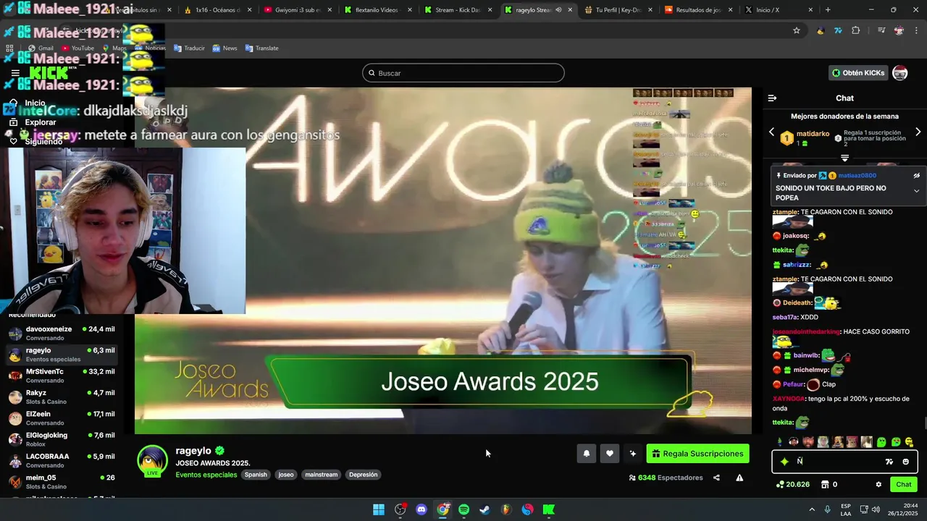Open a new browser tab
Viewport: 927px width, 521px height.
pos(828,10)
